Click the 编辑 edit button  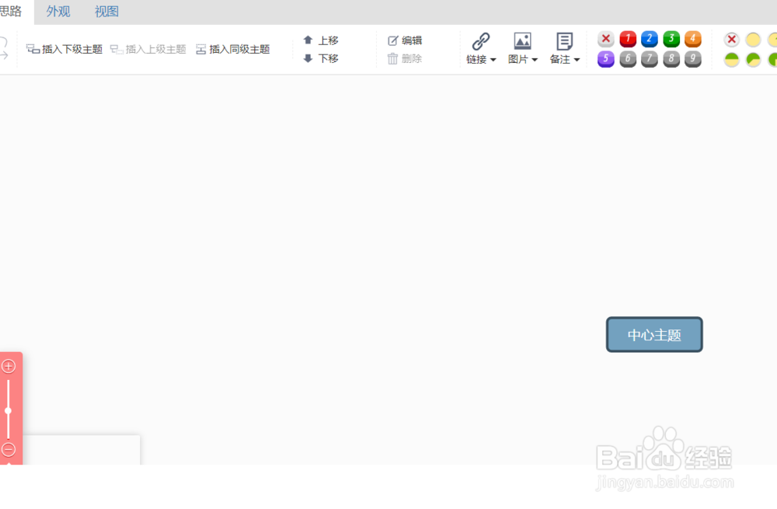[x=405, y=40]
